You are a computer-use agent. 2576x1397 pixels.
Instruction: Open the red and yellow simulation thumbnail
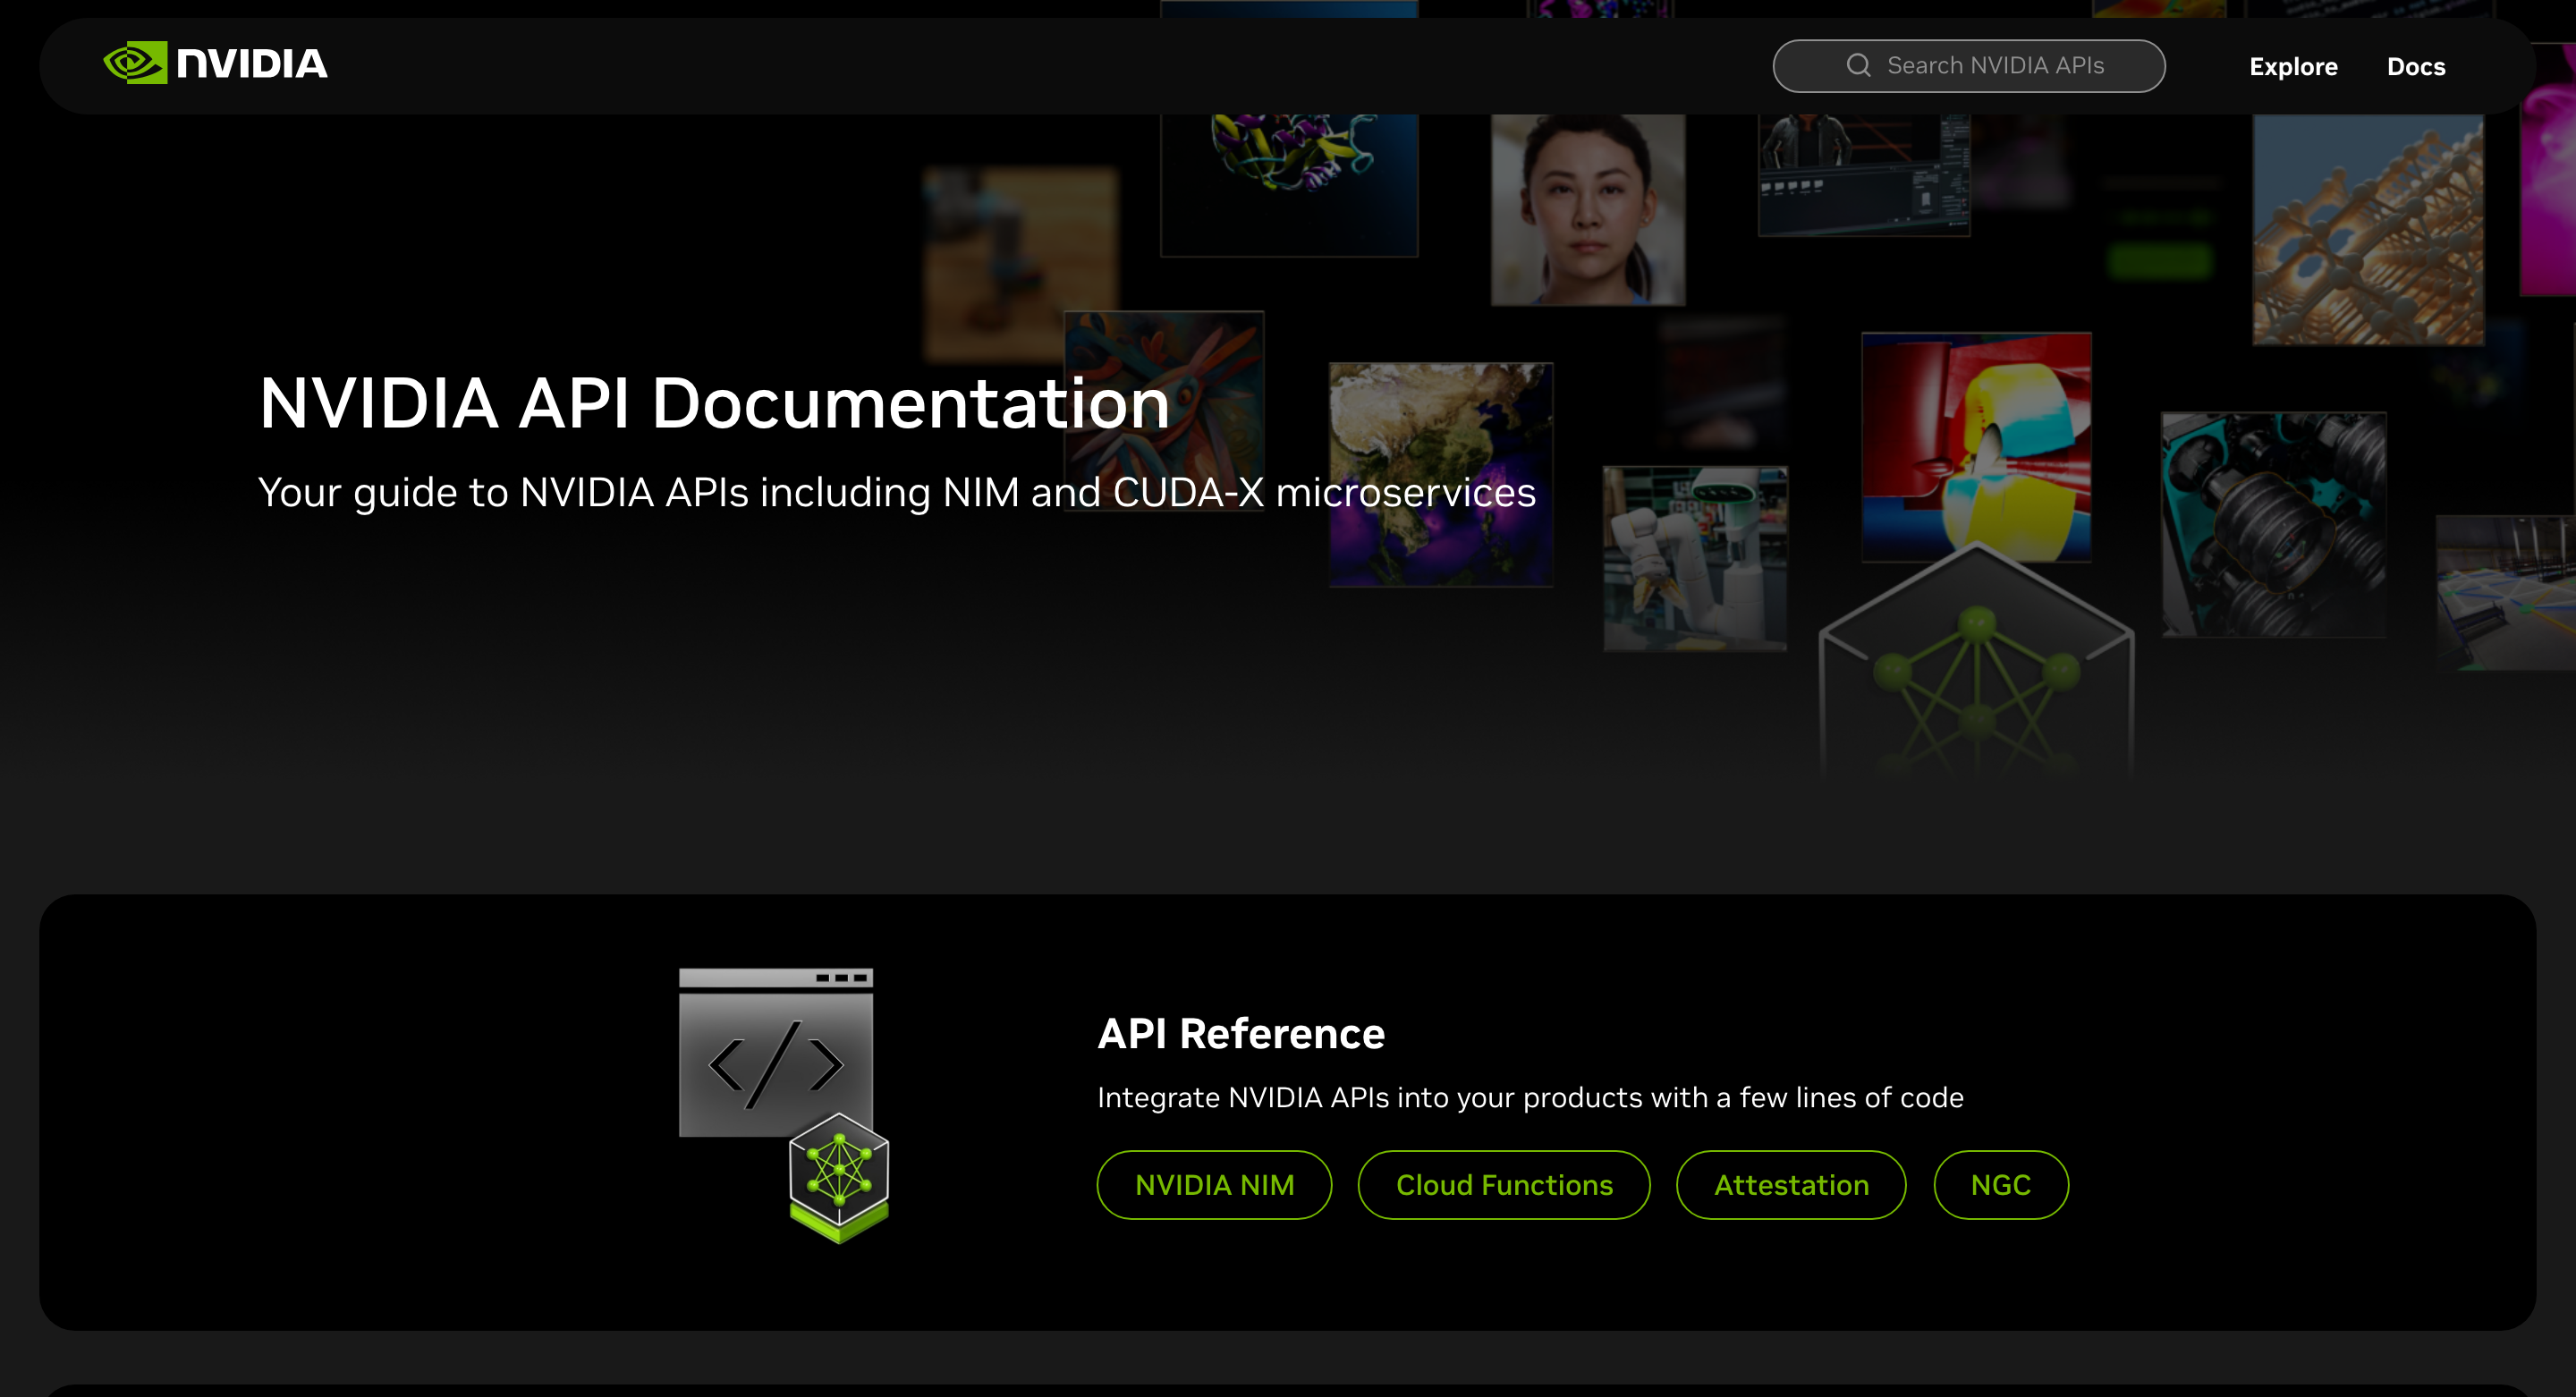pos(1976,447)
